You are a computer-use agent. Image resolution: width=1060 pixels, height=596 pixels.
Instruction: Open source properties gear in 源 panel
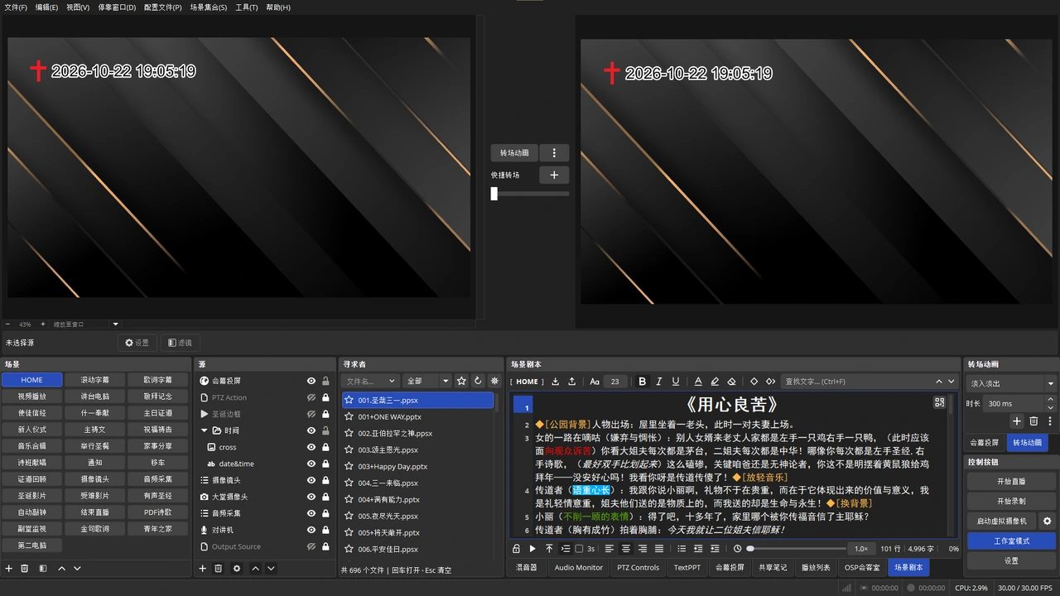tap(237, 569)
